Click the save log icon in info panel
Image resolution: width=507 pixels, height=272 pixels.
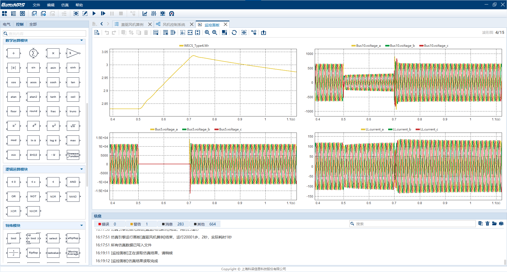pos(481,224)
